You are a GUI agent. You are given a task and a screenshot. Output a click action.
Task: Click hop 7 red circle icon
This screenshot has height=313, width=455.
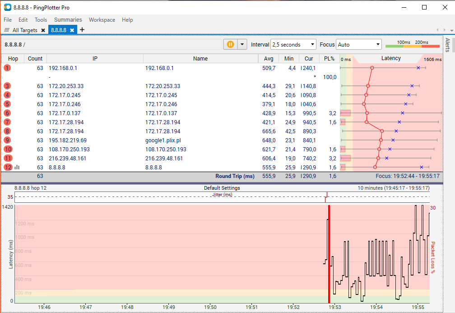7,122
